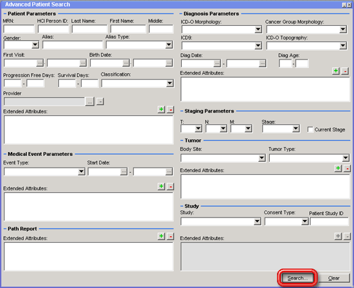Collapse the Medical Event Parameters section
354x288 pixels.
pos(5,154)
